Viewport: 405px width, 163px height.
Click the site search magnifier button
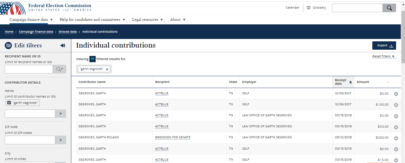tap(389, 8)
